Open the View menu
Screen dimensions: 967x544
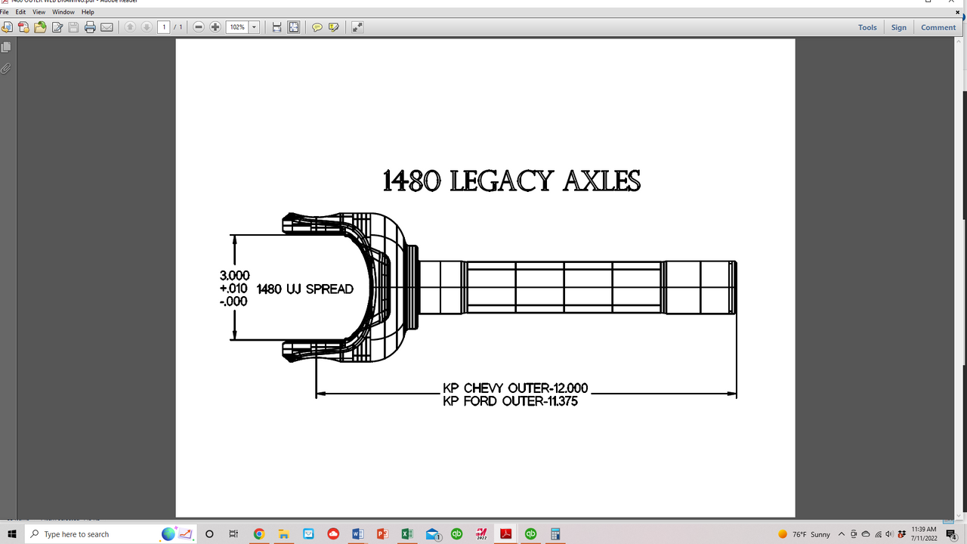[39, 11]
